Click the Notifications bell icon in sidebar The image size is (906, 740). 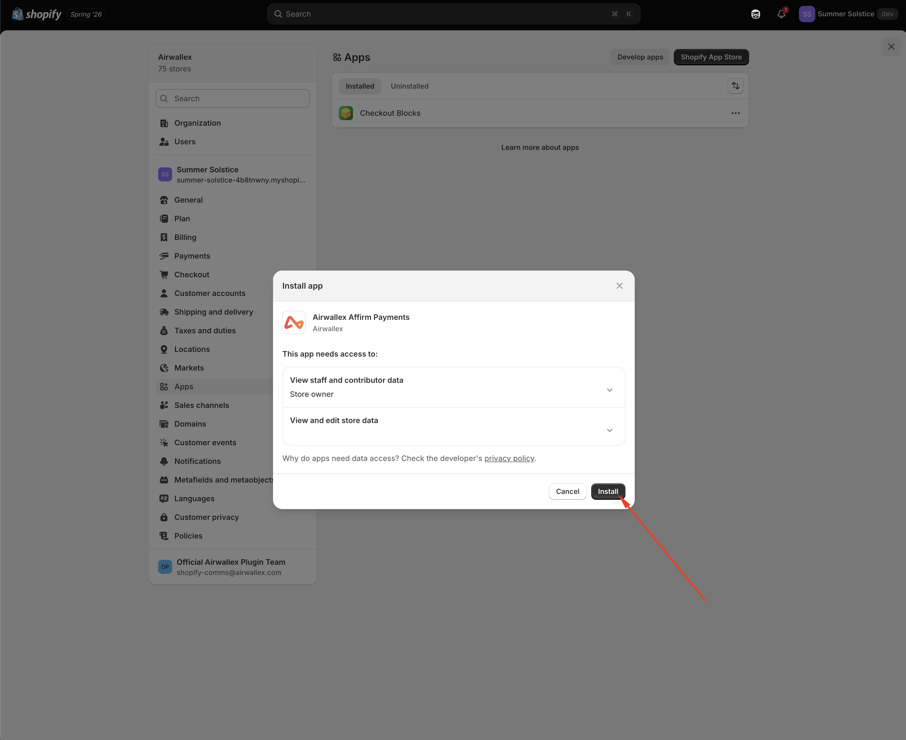[x=164, y=462]
